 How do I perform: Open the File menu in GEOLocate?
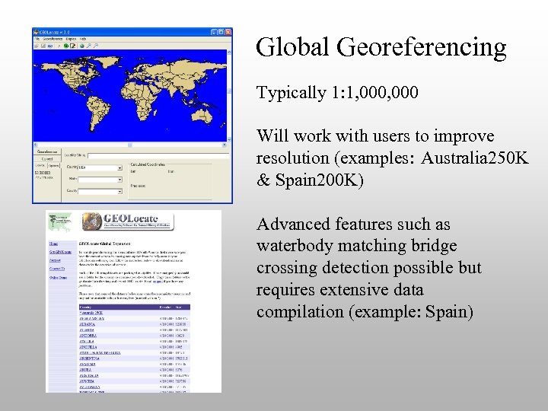[37, 39]
